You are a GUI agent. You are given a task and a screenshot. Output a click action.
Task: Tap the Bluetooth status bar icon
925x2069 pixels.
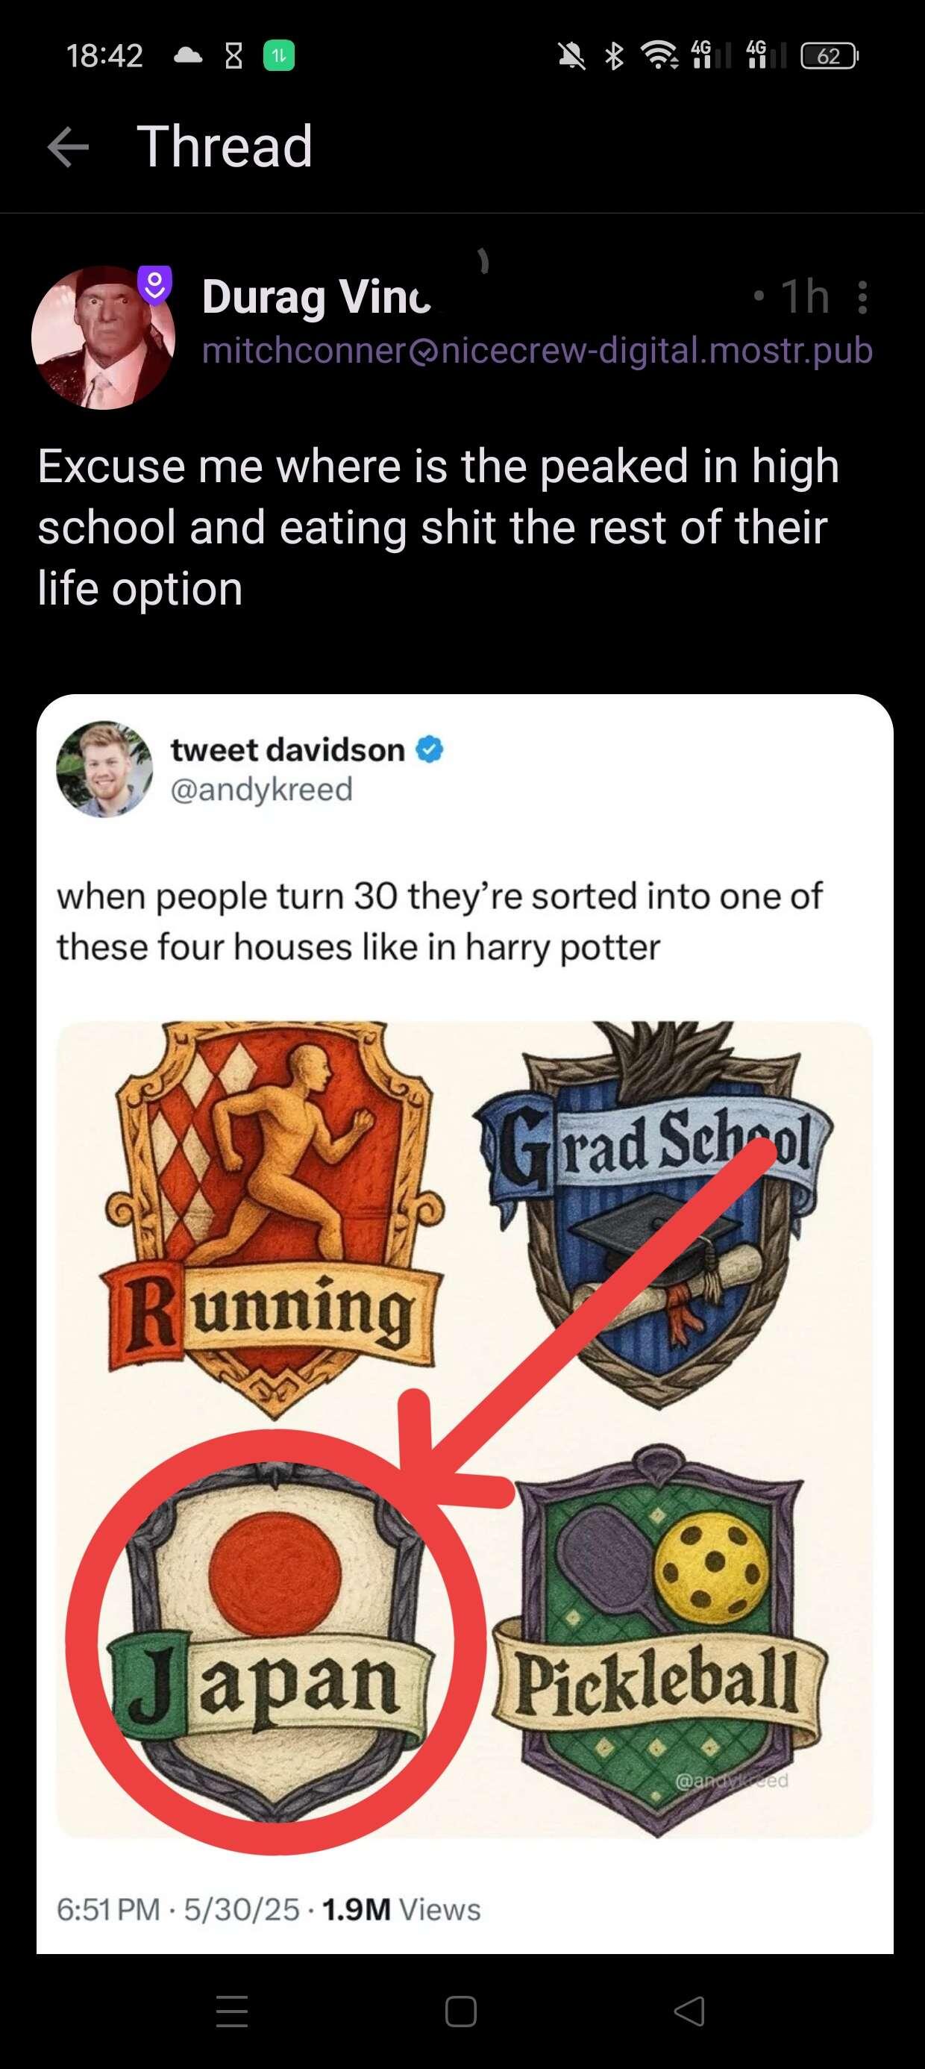point(614,56)
